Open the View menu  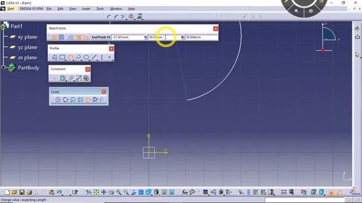coord(72,9)
